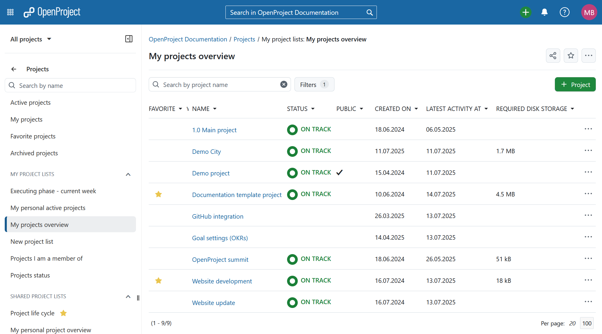Open New project list entry
This screenshot has height=334, width=602.
[70, 242]
